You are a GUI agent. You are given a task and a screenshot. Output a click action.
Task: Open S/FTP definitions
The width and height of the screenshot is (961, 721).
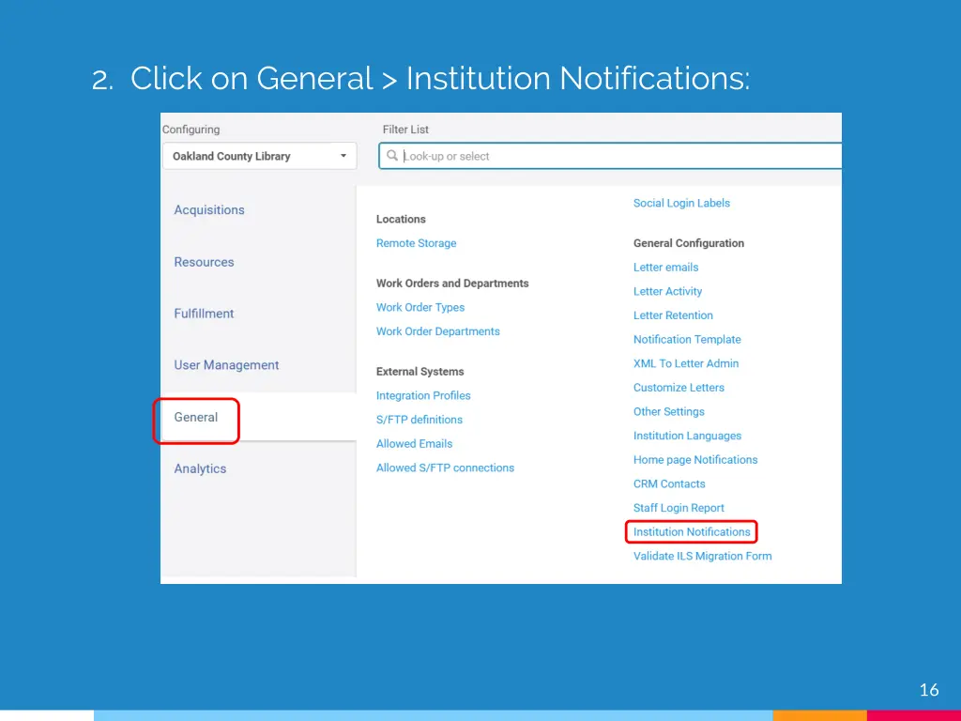419,420
